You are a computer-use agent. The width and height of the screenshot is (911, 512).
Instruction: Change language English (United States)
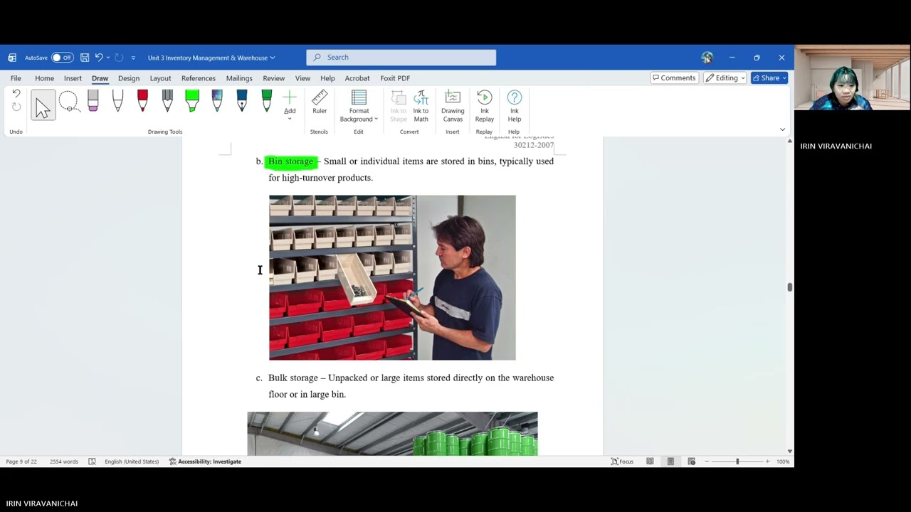132,462
